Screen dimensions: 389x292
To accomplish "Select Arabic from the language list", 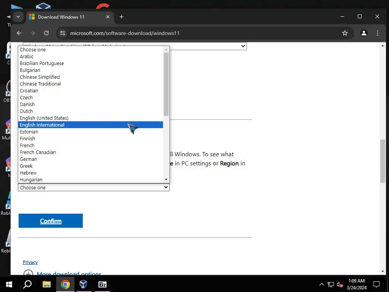I will [90, 56].
